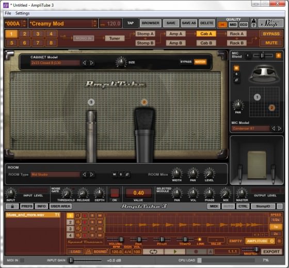Toggle the orange MATCH button
289x268 pixels.
click(x=200, y=61)
